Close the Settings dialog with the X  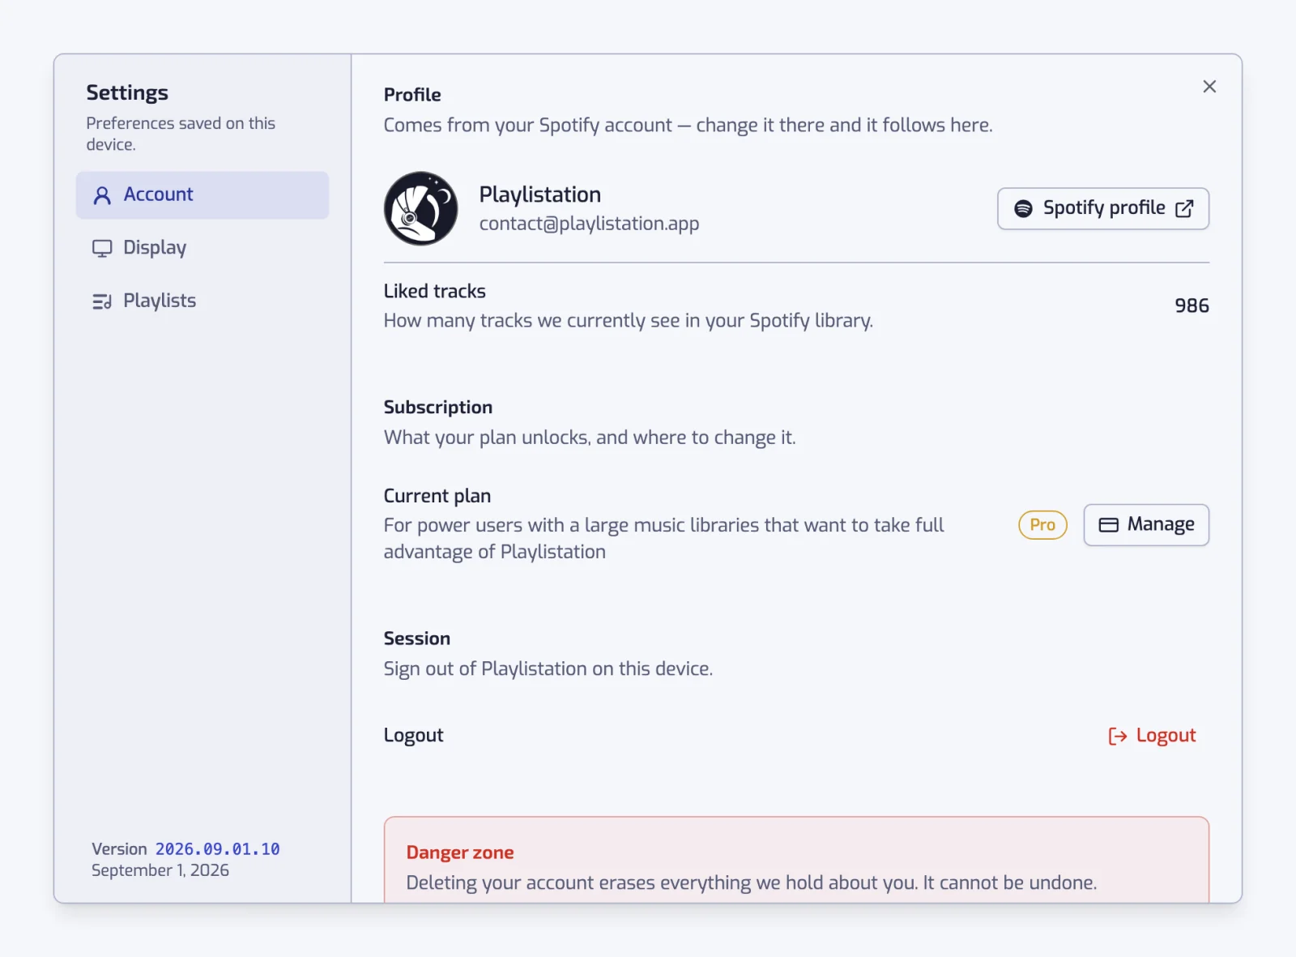click(1209, 87)
